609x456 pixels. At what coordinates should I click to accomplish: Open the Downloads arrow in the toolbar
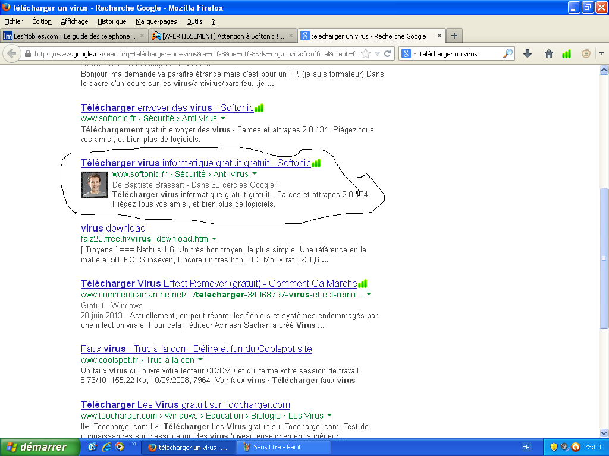(527, 53)
